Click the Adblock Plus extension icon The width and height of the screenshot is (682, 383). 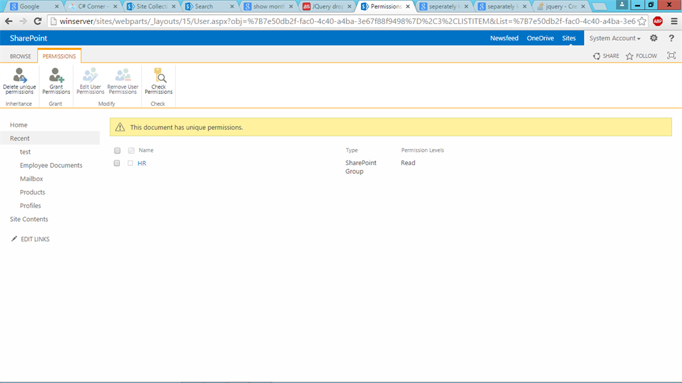pos(657,21)
